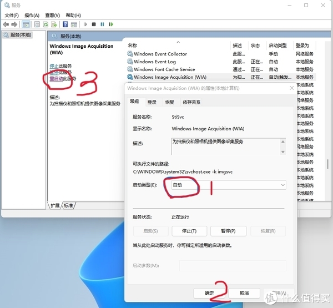Viewport: 333px width, 308px height.
Task: Click 停止 link to stop the service
Action: pos(54,66)
